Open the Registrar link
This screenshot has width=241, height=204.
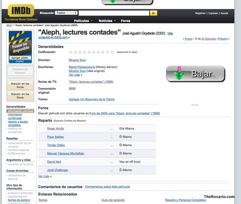pos(200,13)
